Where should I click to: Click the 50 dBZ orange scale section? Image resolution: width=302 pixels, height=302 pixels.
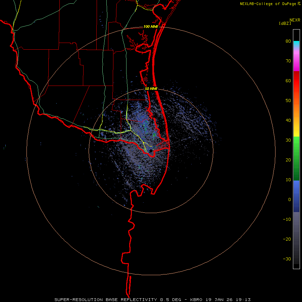pyautogui.click(x=296, y=101)
